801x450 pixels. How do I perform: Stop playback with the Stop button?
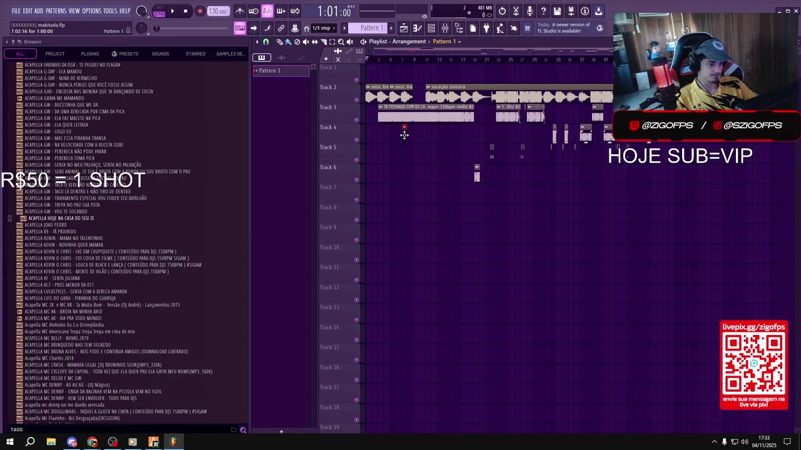[x=185, y=11]
